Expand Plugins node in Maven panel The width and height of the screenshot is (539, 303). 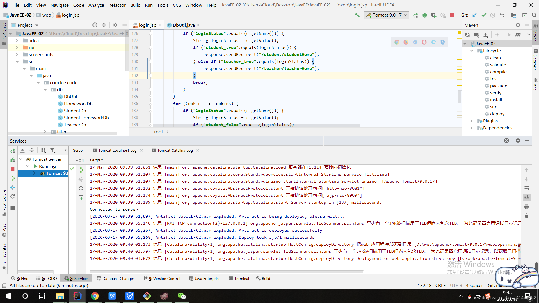pyautogui.click(x=472, y=121)
